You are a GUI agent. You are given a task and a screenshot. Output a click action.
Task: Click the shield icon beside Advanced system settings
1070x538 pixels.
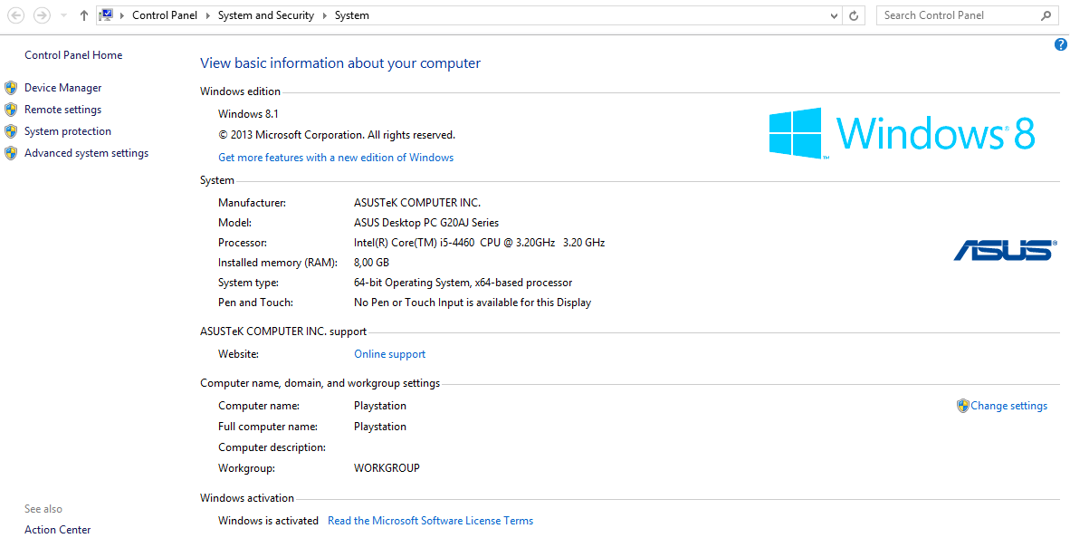11,153
